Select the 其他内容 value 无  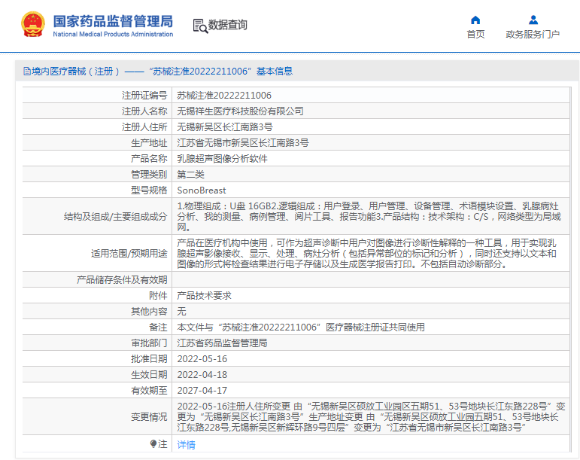click(181, 312)
